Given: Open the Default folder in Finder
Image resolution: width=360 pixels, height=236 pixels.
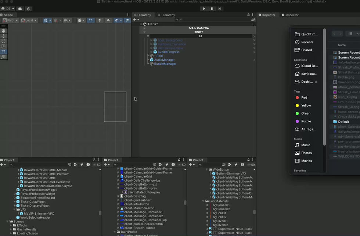Looking at the screenshot, I should pyautogui.click(x=343, y=122).
